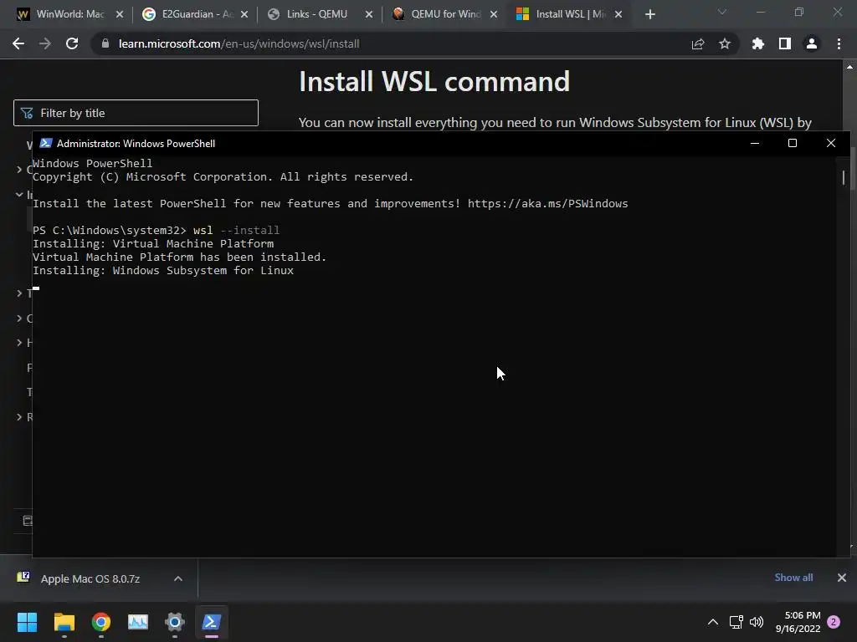
Task: Open notification center badge
Action: [834, 622]
